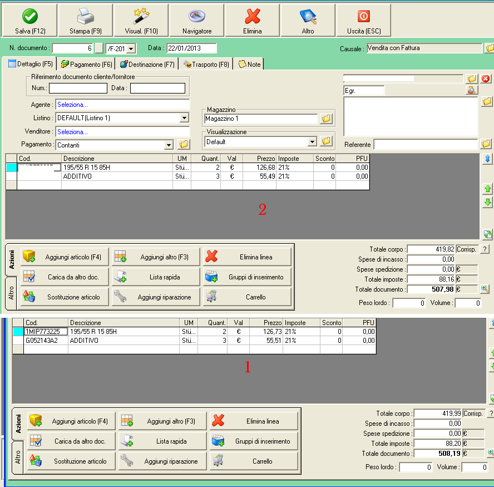Click the price cell 126,68
The image size is (494, 487).
coord(259,168)
